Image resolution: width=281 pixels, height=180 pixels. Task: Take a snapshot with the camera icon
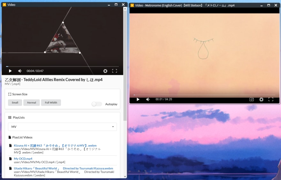(x=252, y=99)
